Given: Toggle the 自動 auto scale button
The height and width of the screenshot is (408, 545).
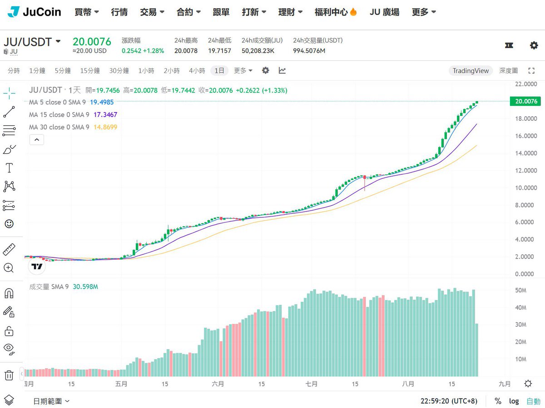Looking at the screenshot, I should [x=533, y=401].
